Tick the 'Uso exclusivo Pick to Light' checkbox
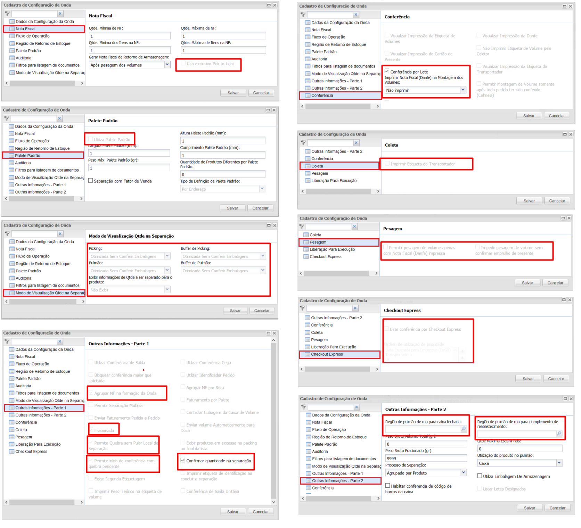 pyautogui.click(x=183, y=63)
